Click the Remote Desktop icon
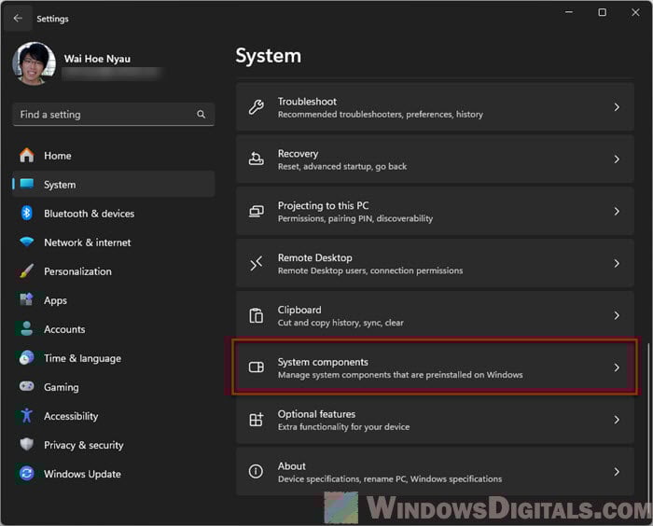653x526 pixels. click(257, 263)
